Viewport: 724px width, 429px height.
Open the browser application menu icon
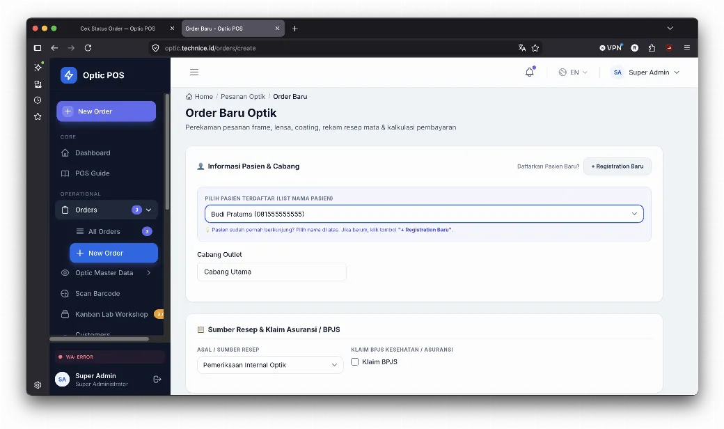coord(687,48)
